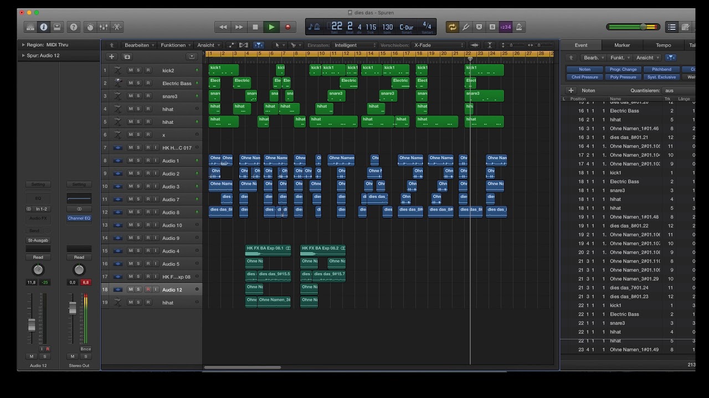Toggle the Chnl Pressure filter button
Viewport: 709px width, 398px height.
[585, 77]
